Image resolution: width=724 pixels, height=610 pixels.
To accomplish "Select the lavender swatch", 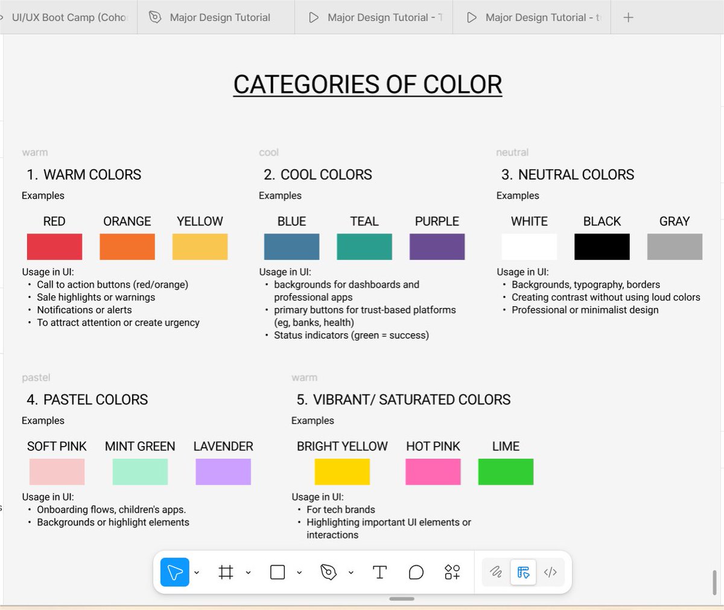I will (223, 471).
